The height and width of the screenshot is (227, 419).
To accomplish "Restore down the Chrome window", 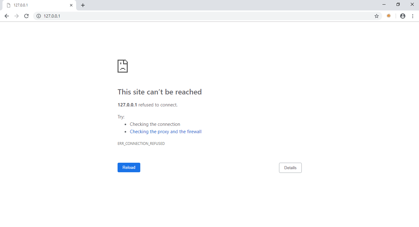I will (x=398, y=5).
